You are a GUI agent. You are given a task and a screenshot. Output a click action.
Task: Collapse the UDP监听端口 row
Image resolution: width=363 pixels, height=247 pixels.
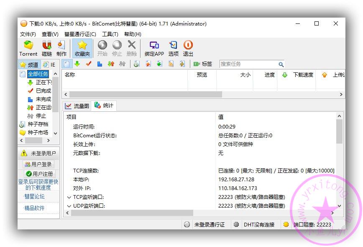click(x=68, y=206)
